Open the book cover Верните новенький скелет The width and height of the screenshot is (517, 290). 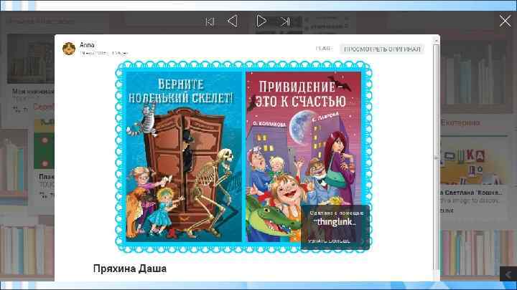184,157
